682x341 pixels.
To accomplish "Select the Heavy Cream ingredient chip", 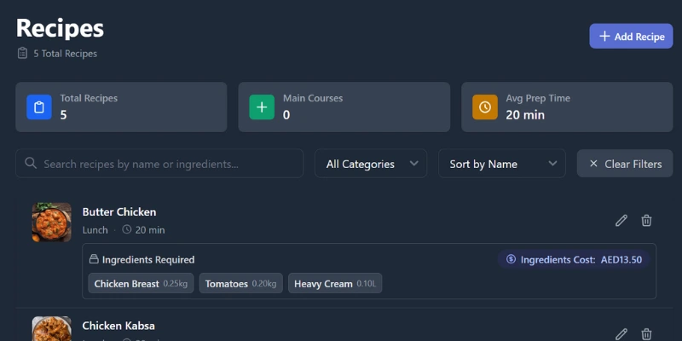I will coord(334,284).
